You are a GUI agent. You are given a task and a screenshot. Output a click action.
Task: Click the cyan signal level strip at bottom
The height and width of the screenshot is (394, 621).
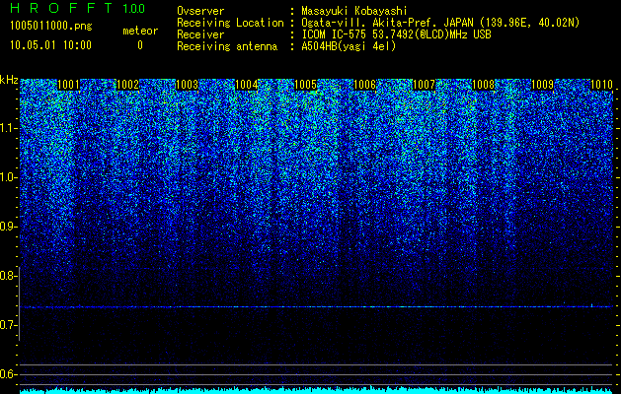pos(316,390)
